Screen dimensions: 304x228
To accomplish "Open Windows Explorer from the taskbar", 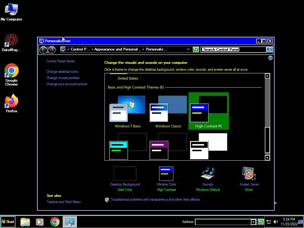I will click(x=25, y=222).
